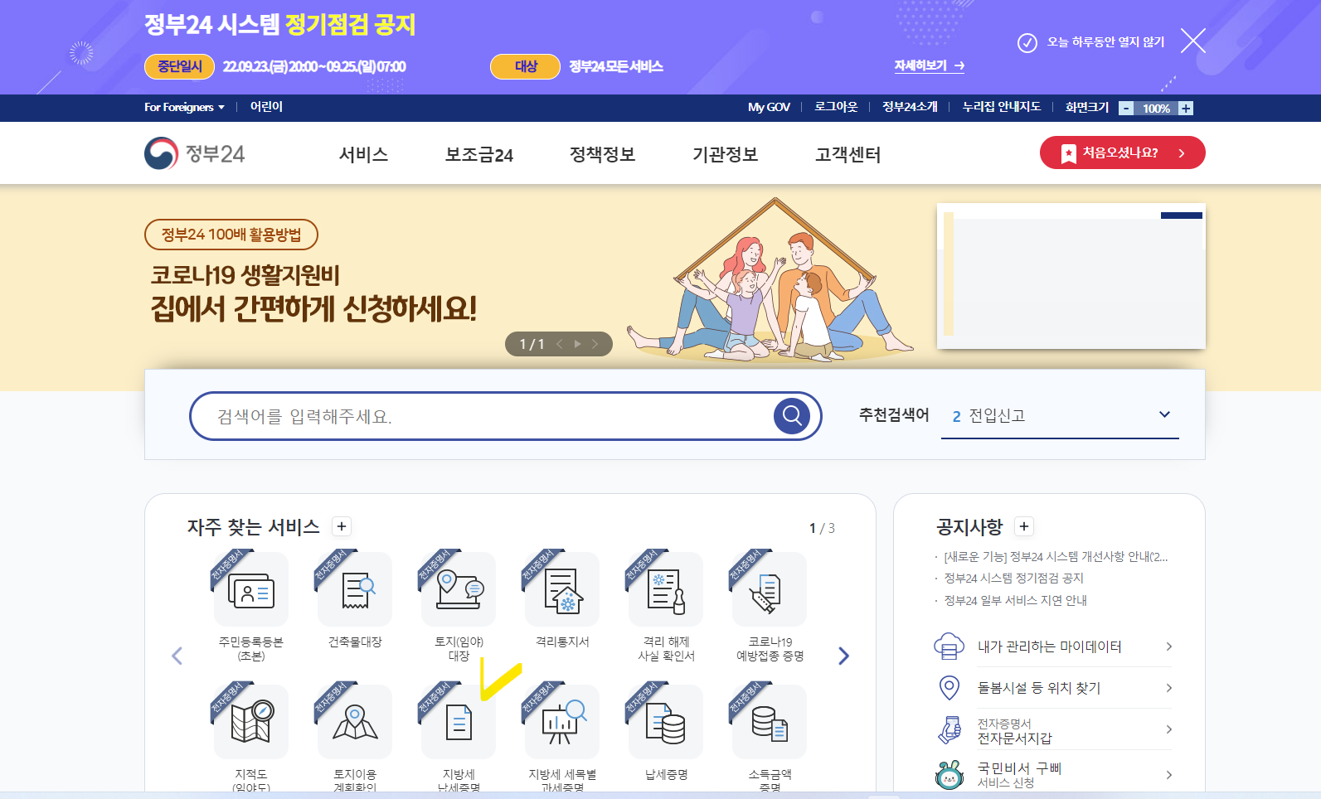The image size is (1321, 799).
Task: Open notice 정부24 일부 서비스 지연 안내
Action: 1015,600
